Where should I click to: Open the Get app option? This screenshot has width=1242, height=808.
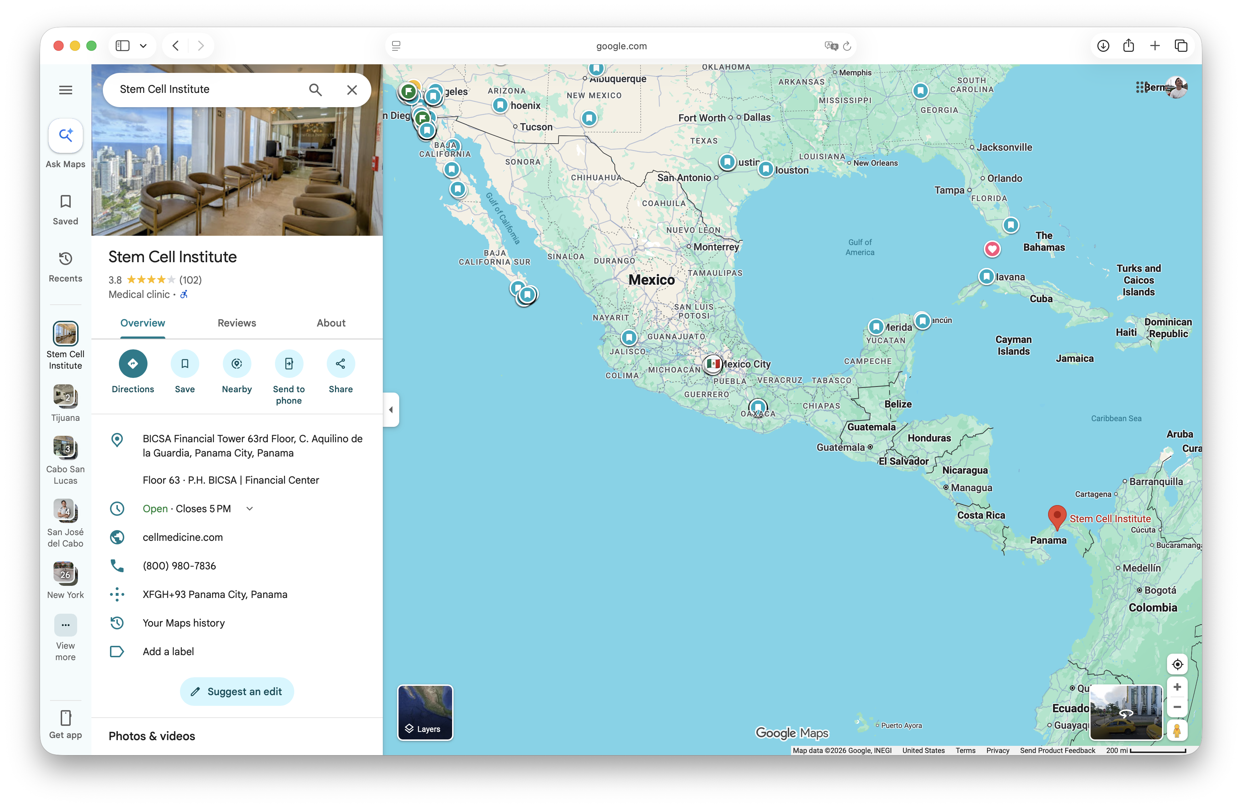pos(65,724)
